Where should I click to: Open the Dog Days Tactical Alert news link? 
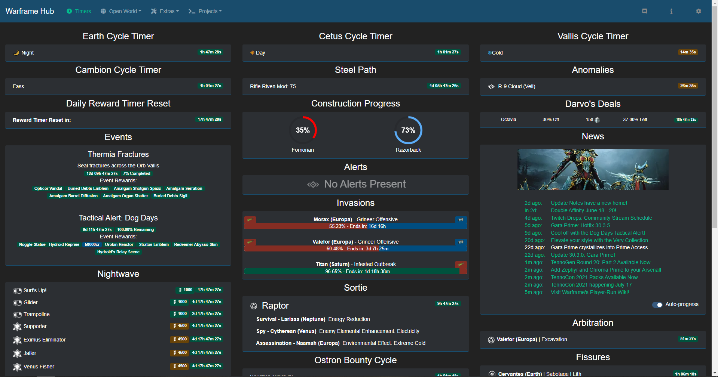tap(598, 233)
